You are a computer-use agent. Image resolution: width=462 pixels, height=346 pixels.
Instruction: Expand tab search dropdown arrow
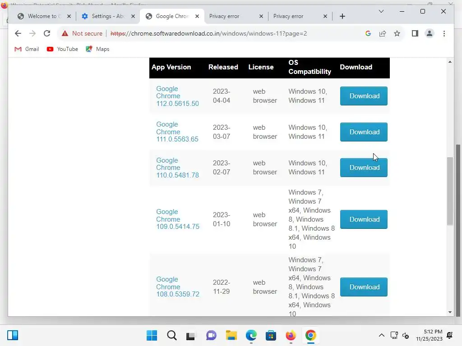click(x=381, y=11)
